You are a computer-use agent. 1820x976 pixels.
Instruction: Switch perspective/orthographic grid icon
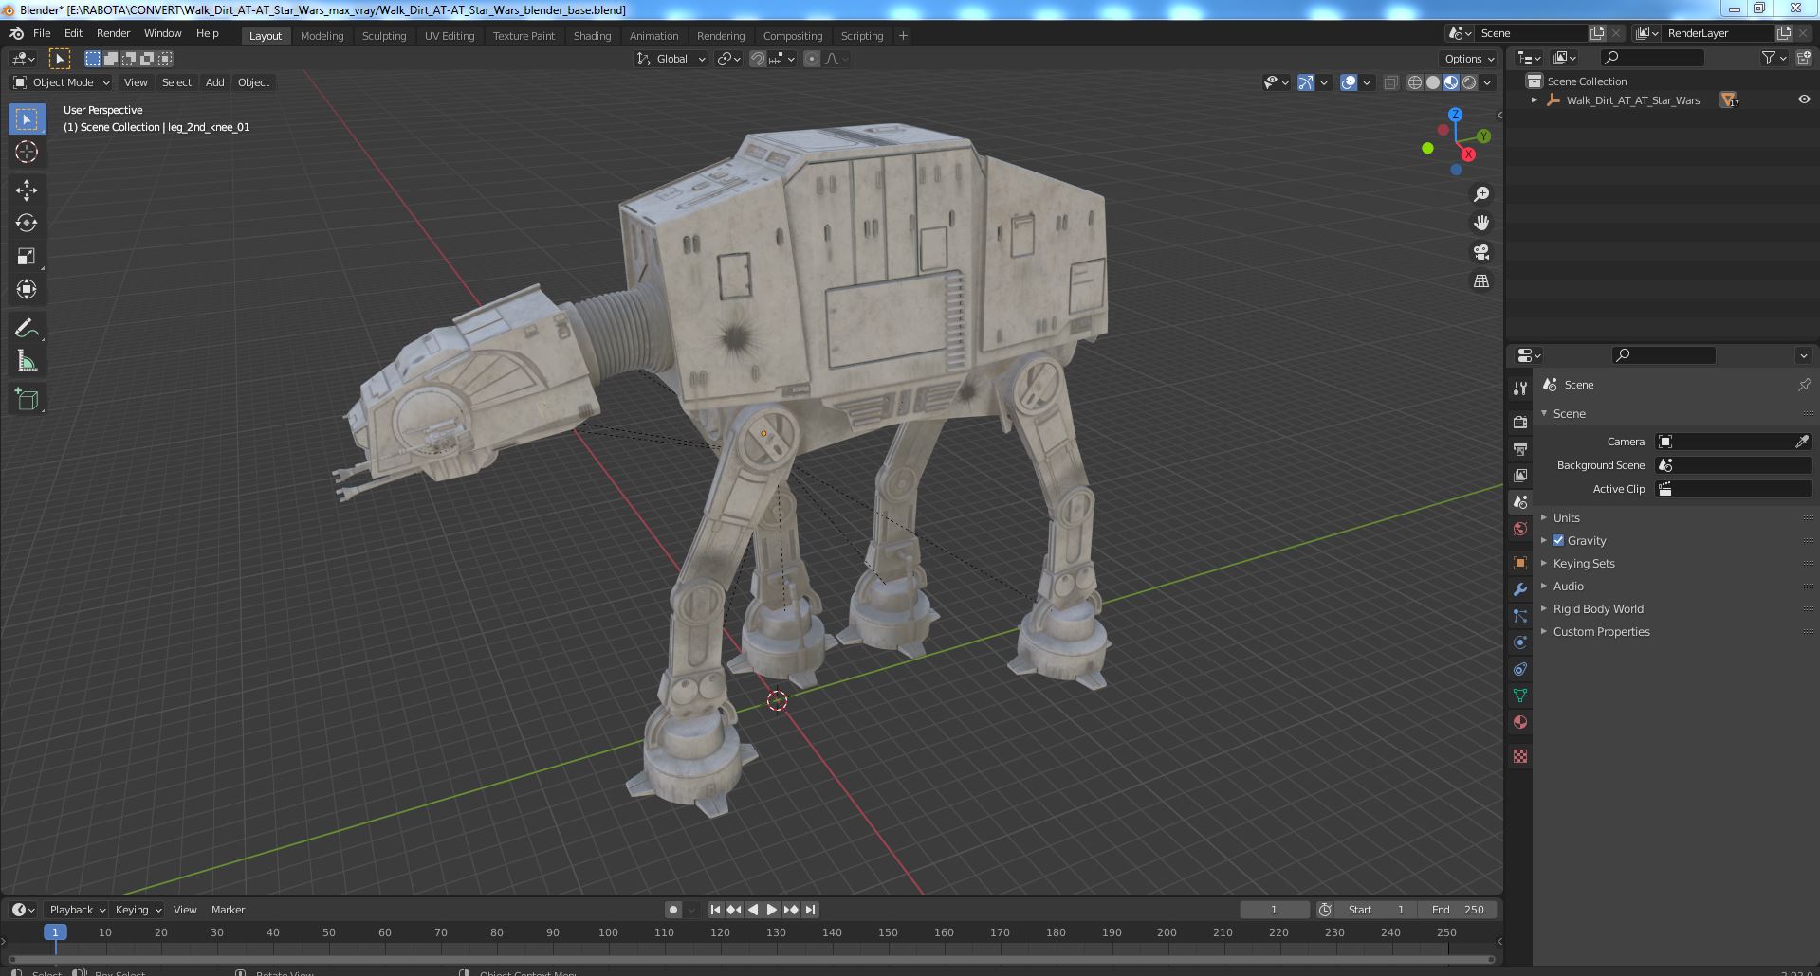[x=1480, y=281]
